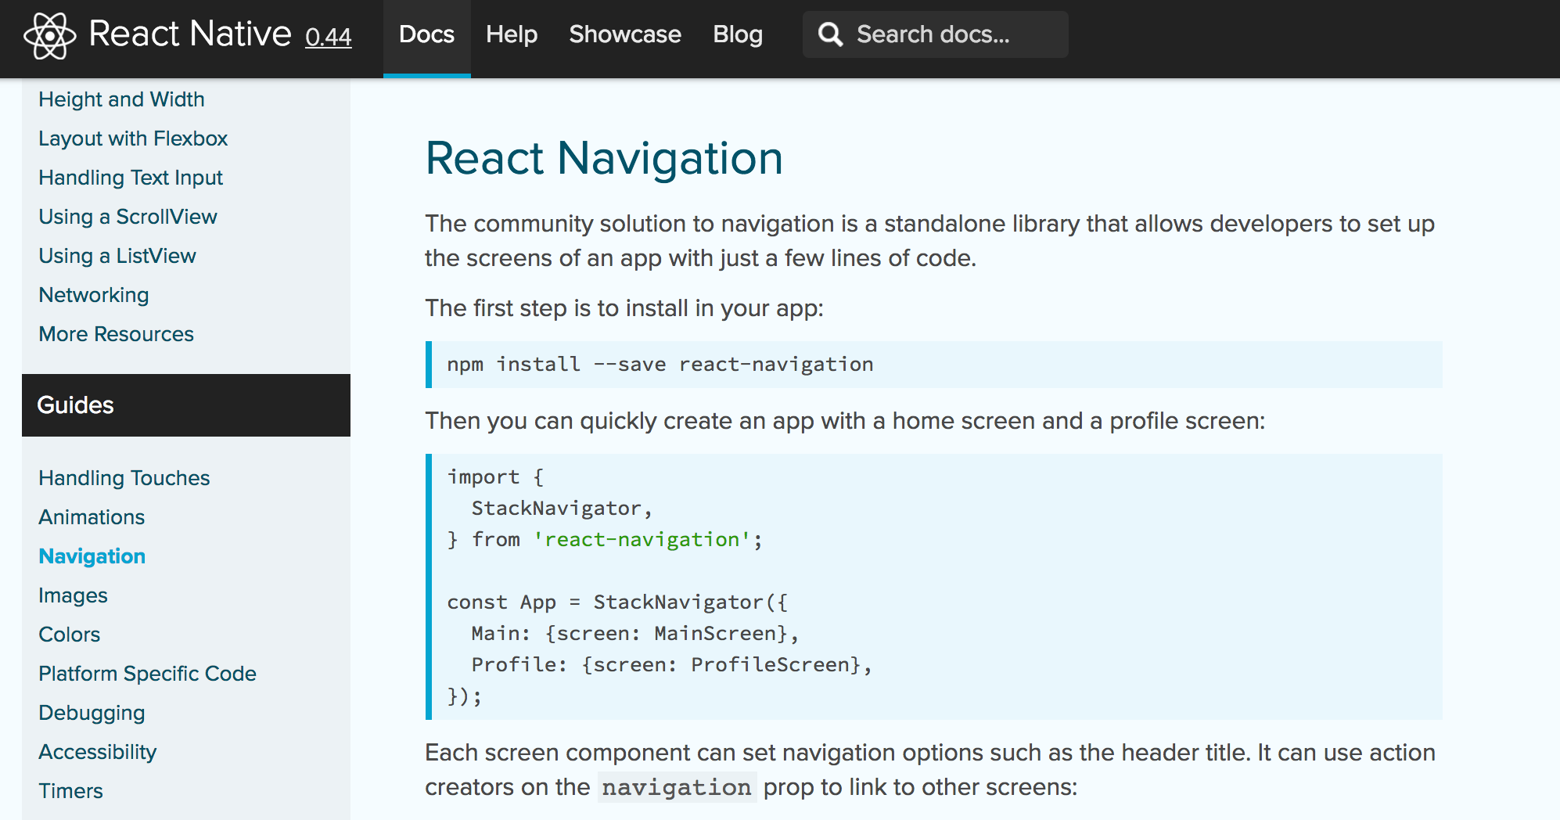The width and height of the screenshot is (1560, 820).
Task: Click 'The first step is to install' text
Action: tap(624, 308)
